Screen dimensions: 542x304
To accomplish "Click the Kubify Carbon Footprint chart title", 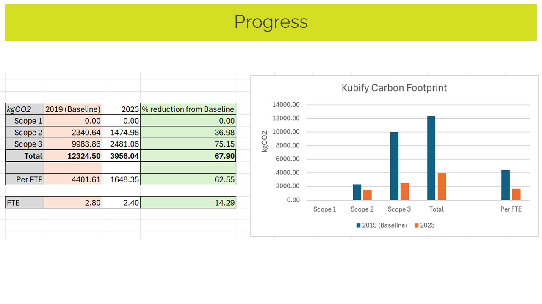I will 394,88.
